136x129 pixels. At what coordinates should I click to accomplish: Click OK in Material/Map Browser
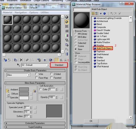(x=91, y=121)
